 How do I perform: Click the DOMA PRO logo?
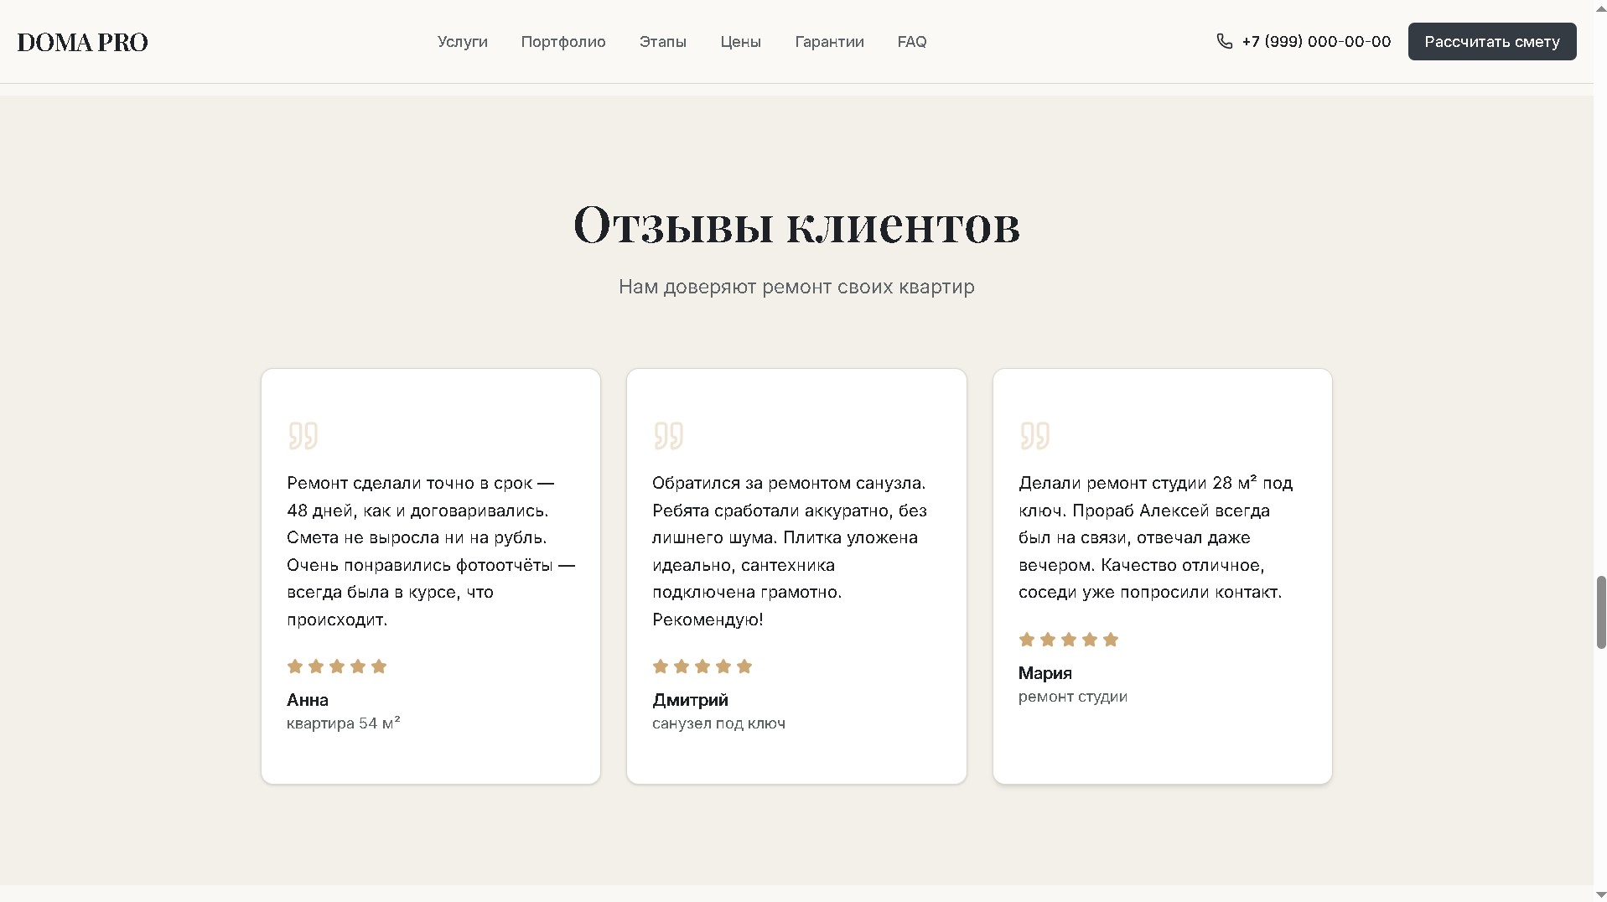click(x=82, y=42)
